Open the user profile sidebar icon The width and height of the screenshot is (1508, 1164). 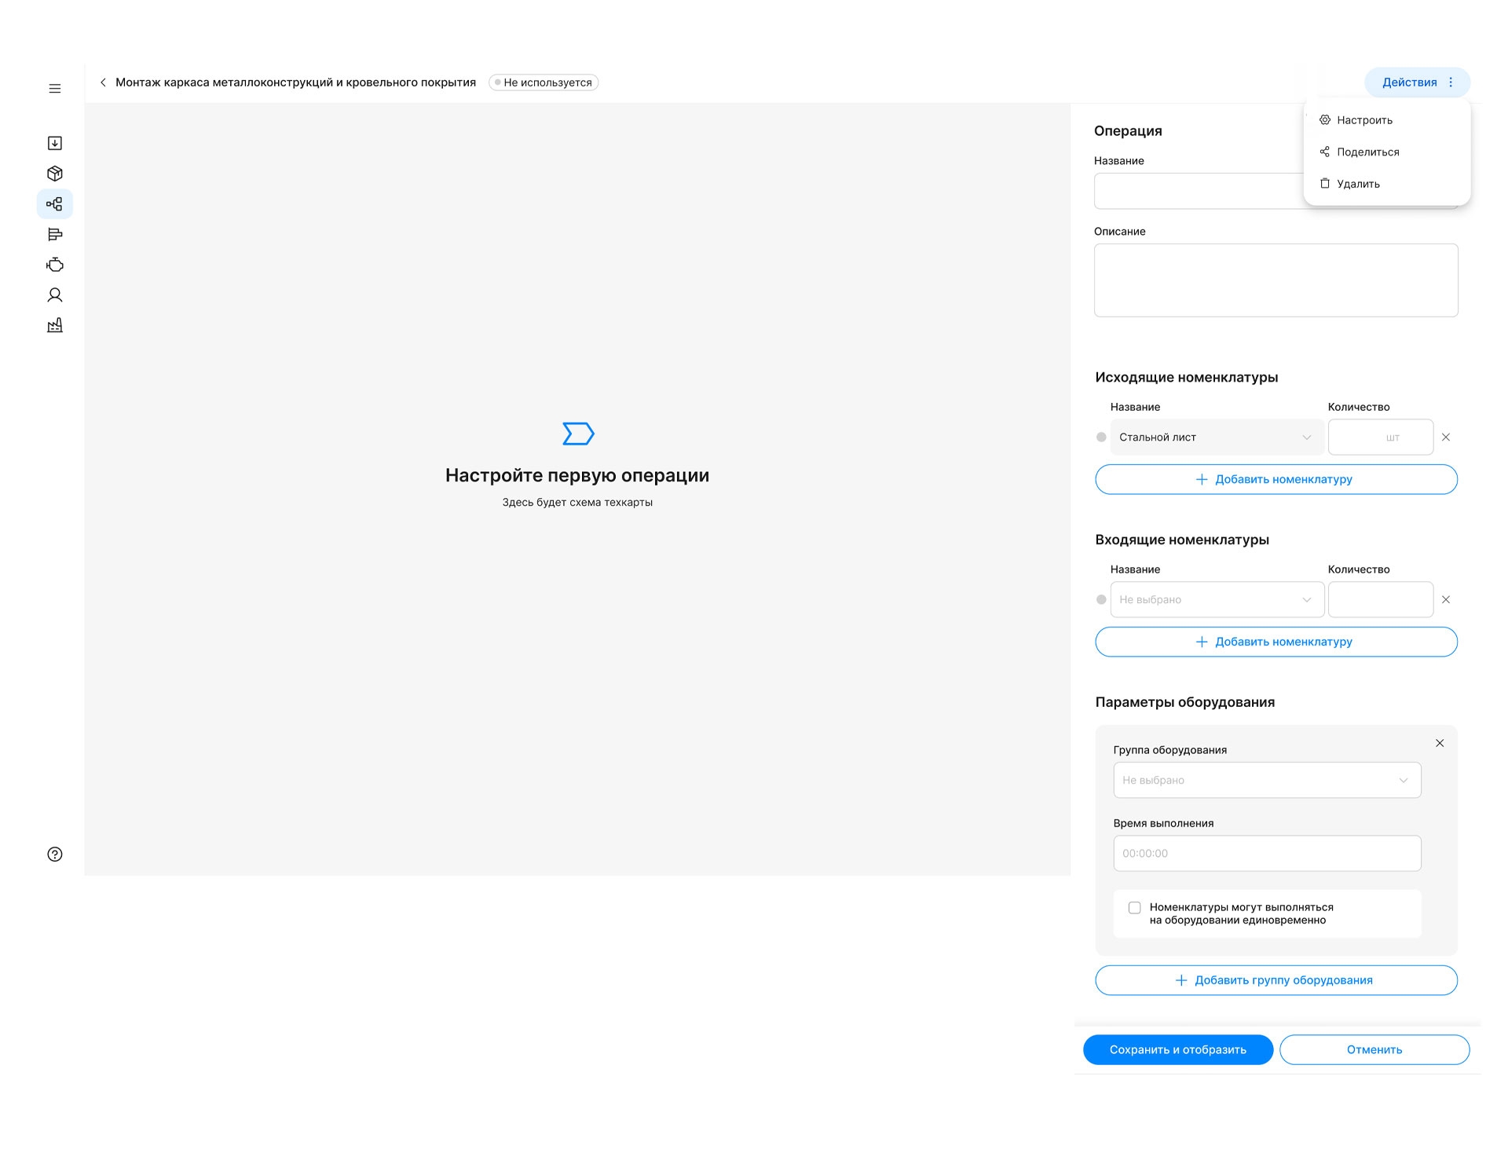55,295
